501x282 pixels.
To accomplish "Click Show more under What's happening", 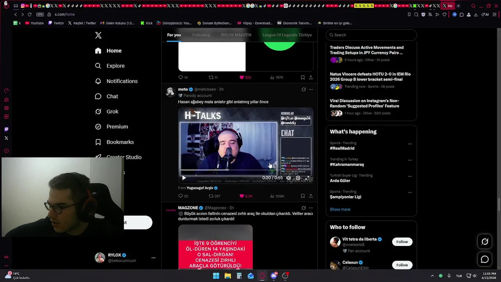I will point(340,210).
